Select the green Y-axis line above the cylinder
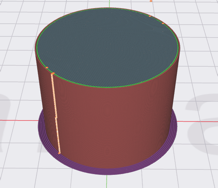This screenshot has width=218, height=188. point(110,4)
